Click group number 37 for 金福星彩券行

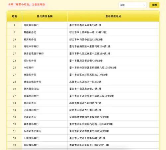(x=14, y=96)
